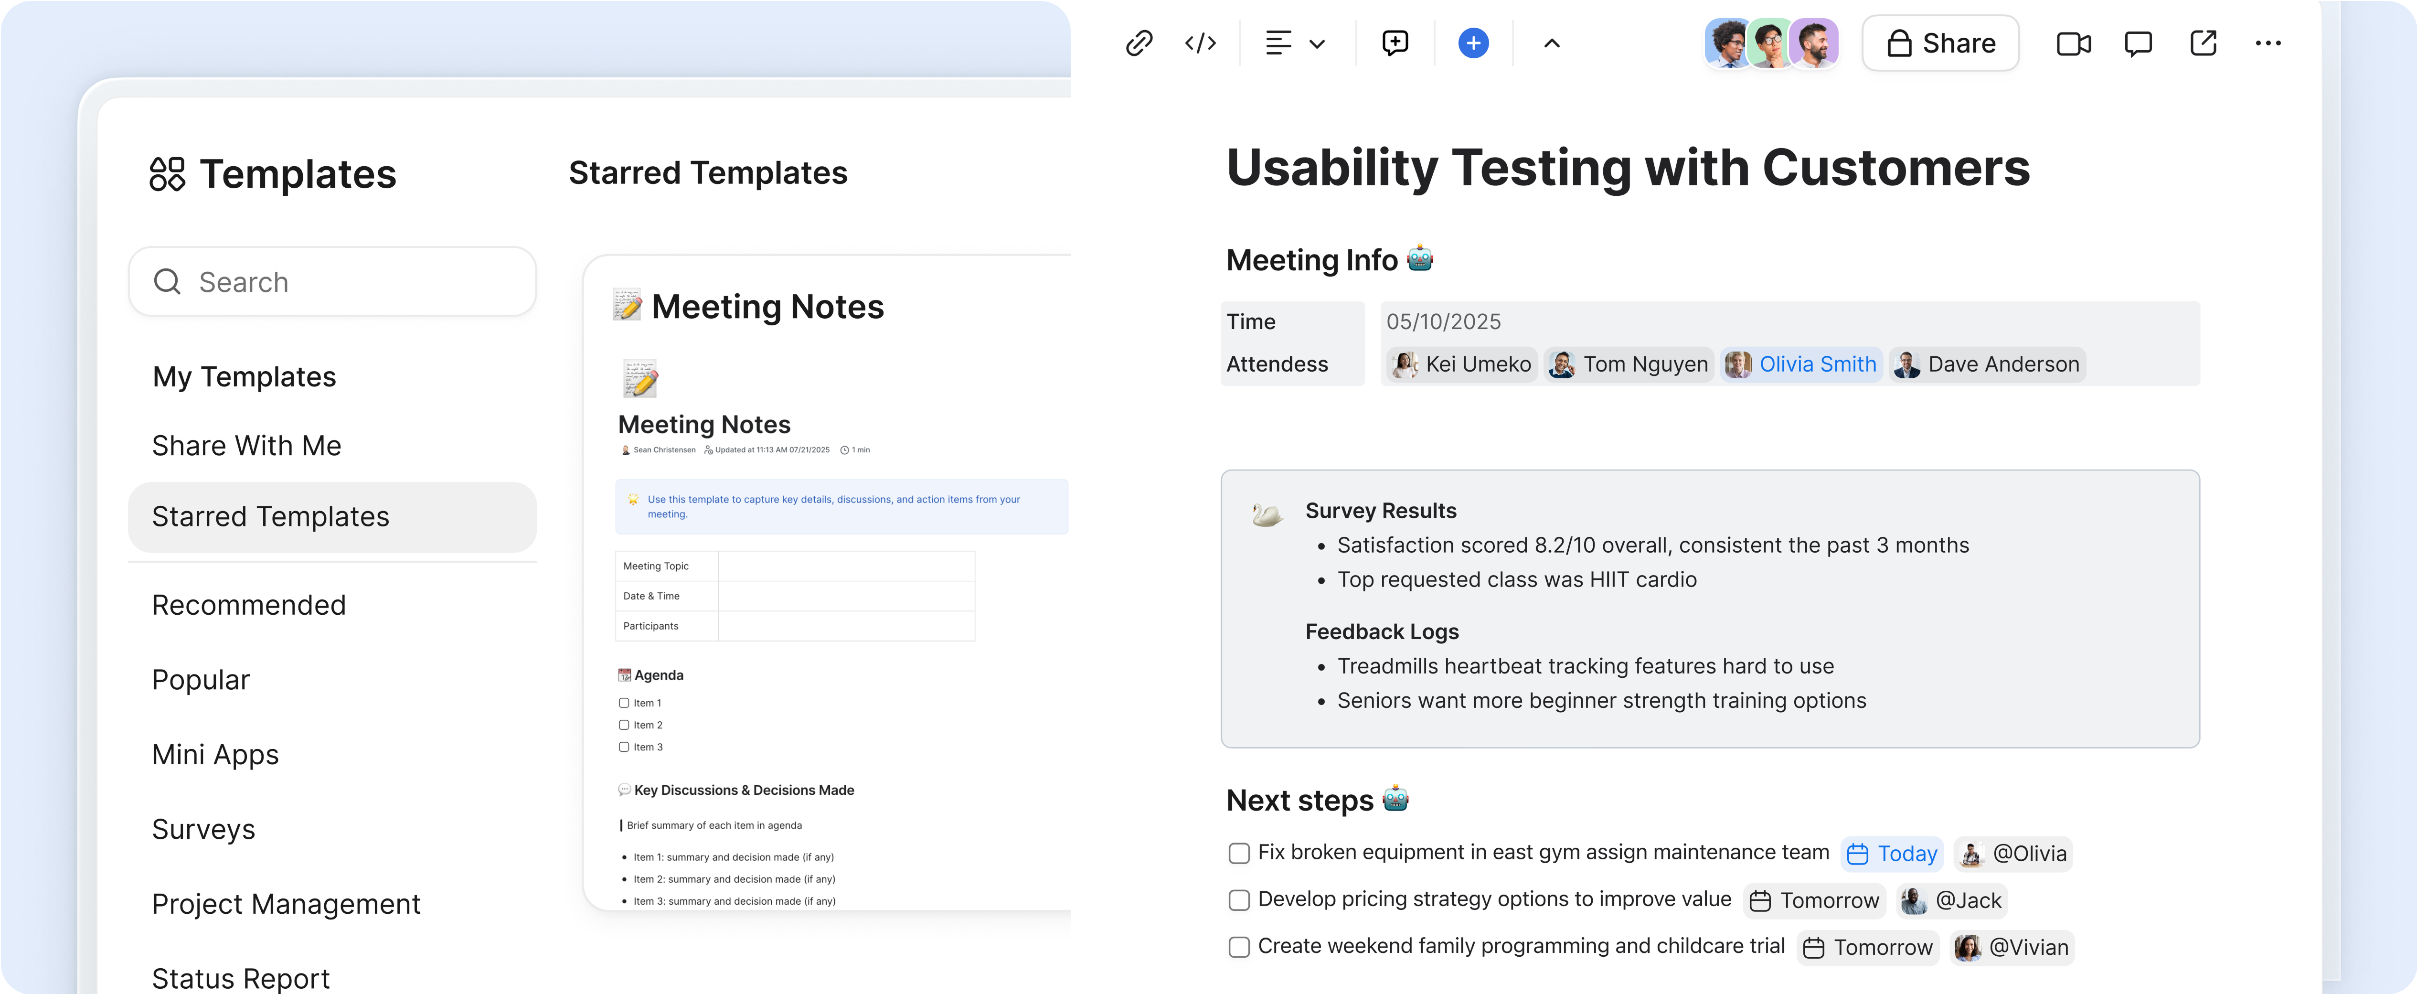Open the comments panel speech bubble icon

pos(2138,43)
